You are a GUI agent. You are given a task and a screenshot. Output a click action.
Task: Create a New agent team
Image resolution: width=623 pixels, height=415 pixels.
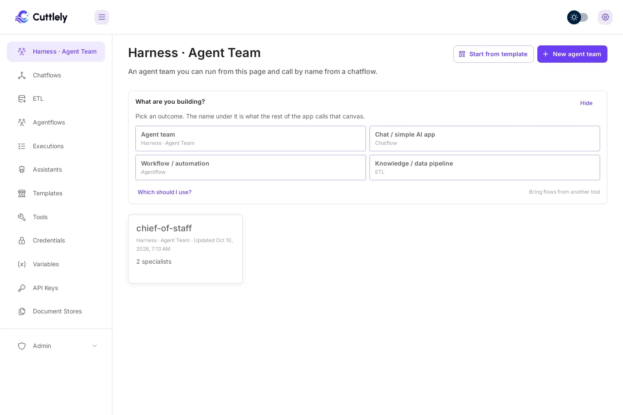(x=572, y=54)
